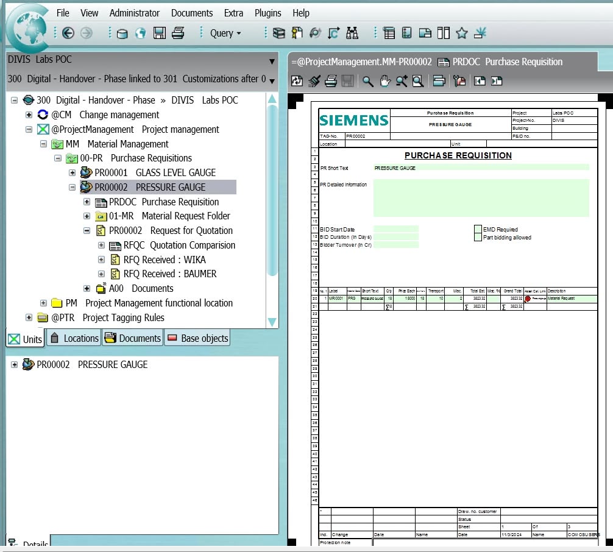Image resolution: width=613 pixels, height=552 pixels.
Task: Click the magnifier zoom tool in viewer
Action: click(368, 81)
